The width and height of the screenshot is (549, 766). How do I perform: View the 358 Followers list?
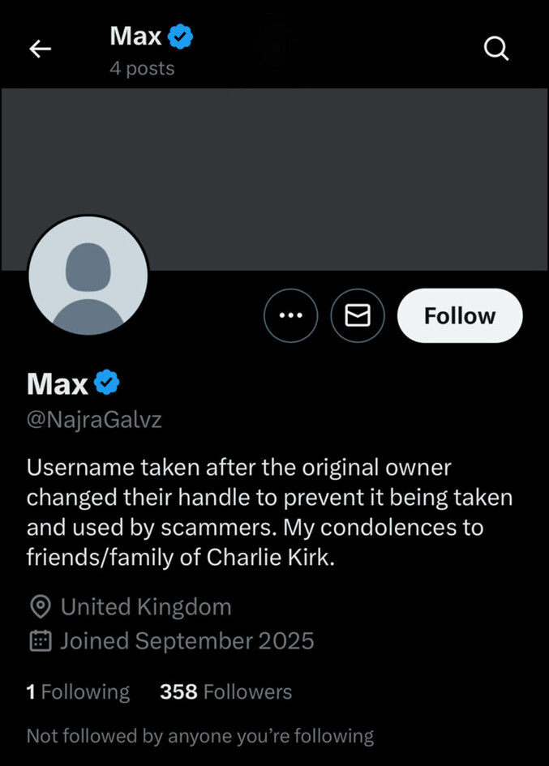coord(226,691)
